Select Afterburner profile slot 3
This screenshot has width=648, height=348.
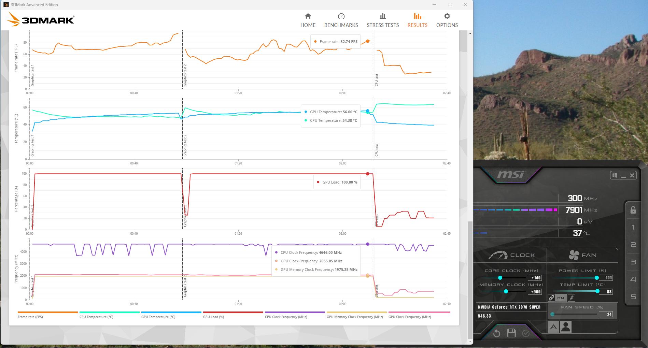point(633,262)
